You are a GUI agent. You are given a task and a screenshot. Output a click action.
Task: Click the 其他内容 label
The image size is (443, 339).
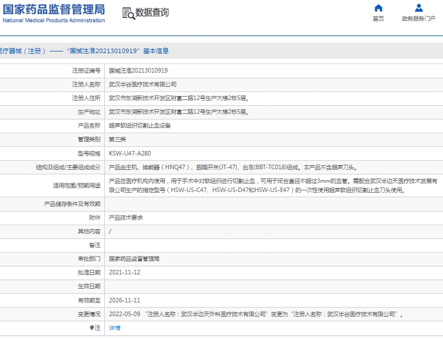(x=89, y=232)
